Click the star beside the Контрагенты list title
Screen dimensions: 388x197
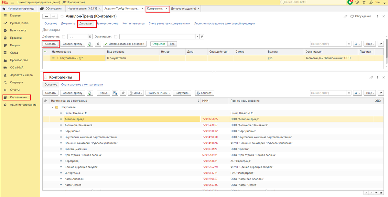click(x=46, y=78)
